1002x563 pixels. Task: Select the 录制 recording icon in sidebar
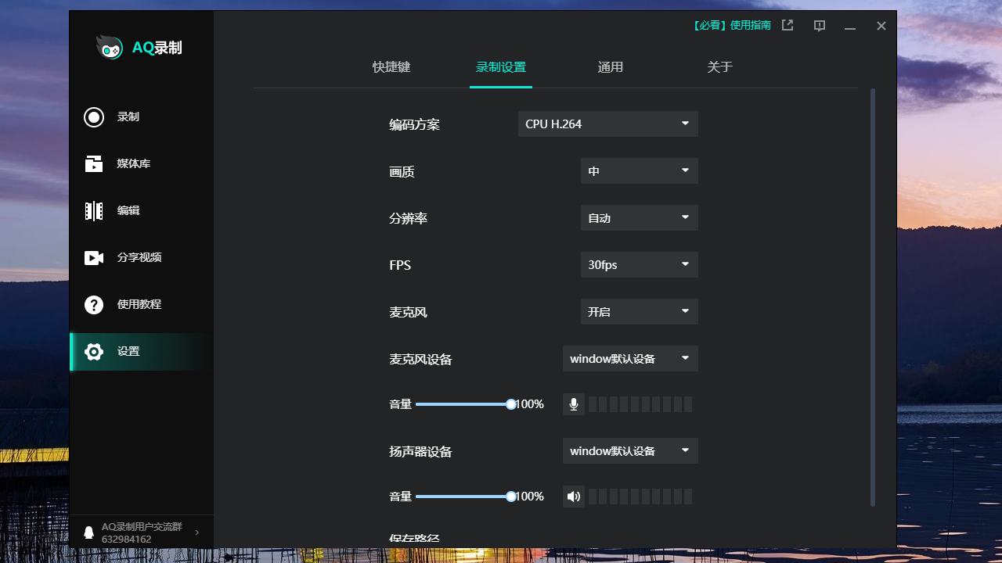point(94,117)
